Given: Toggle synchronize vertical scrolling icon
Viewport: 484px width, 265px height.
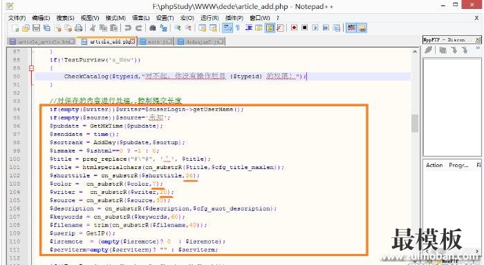Looking at the screenshot, I should (x=203, y=28).
